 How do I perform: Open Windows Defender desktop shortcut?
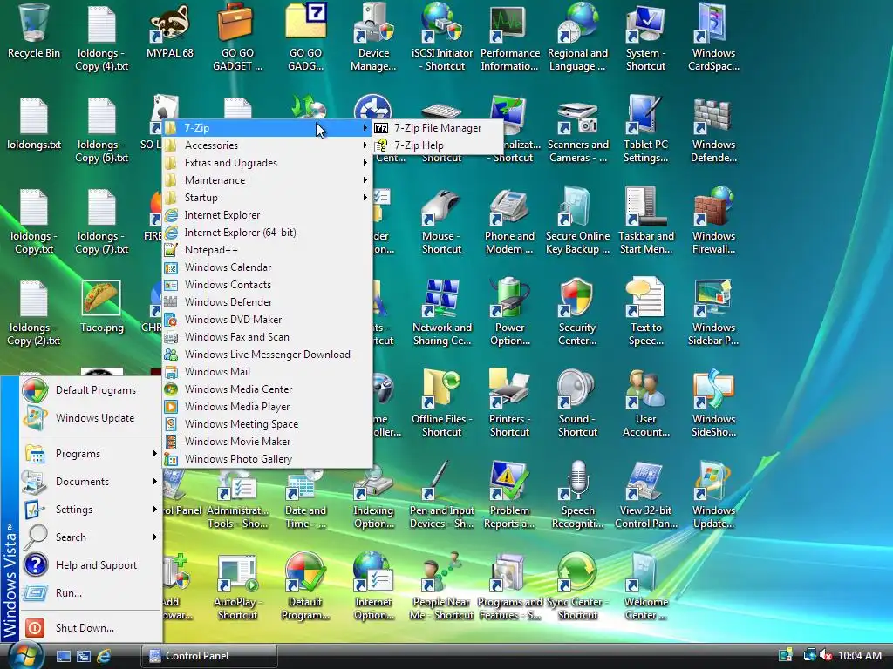pyautogui.click(x=713, y=130)
